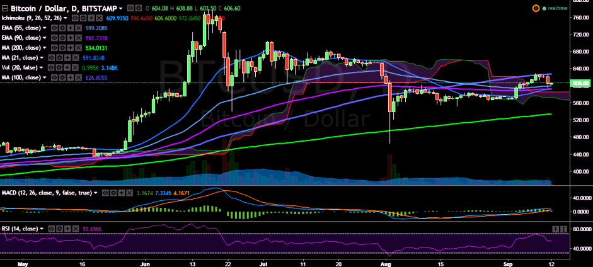Open the Bitcoin / Dollar symbol dropdown arrow
Viewport: 593px width, 267px height.
tap(120, 8)
